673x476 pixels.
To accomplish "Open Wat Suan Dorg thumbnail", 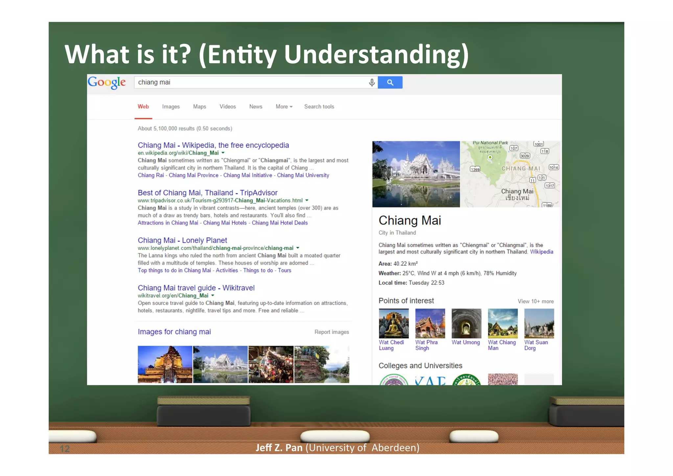I will pyautogui.click(x=539, y=323).
